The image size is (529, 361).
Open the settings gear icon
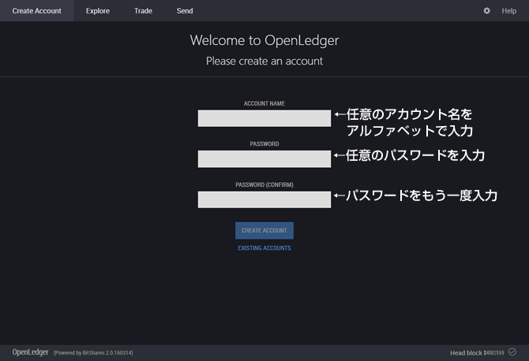[486, 11]
